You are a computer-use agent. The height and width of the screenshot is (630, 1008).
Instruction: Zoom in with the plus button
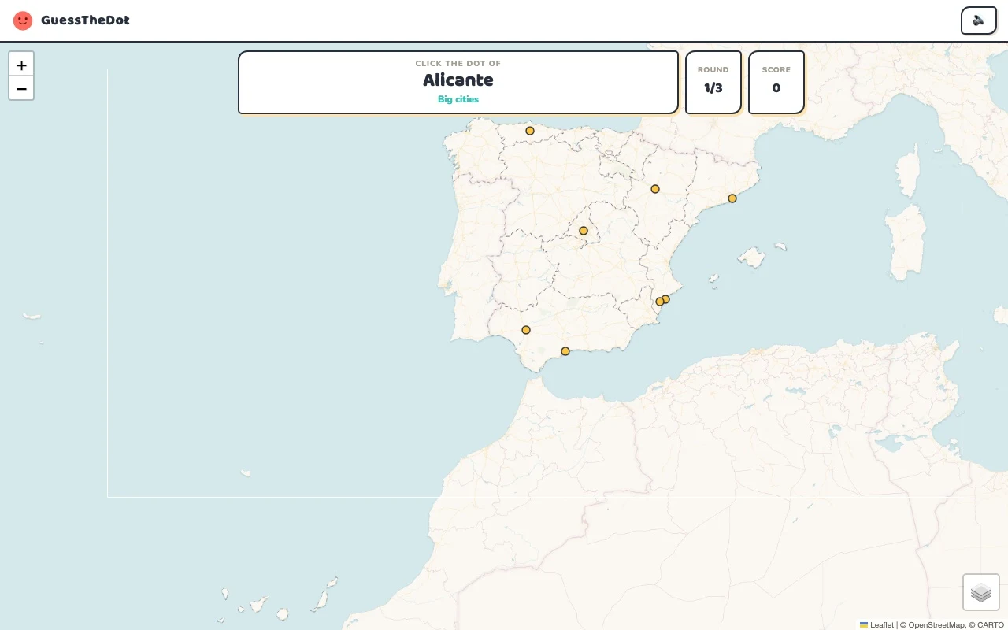21,65
